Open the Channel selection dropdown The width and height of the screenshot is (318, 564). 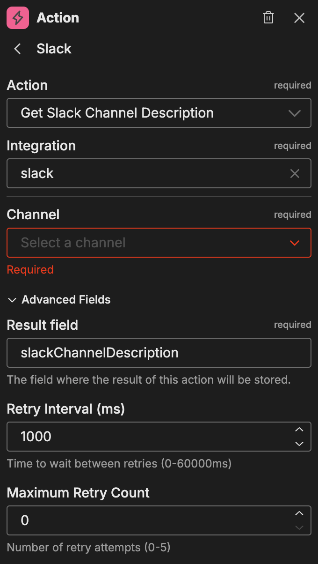294,243
